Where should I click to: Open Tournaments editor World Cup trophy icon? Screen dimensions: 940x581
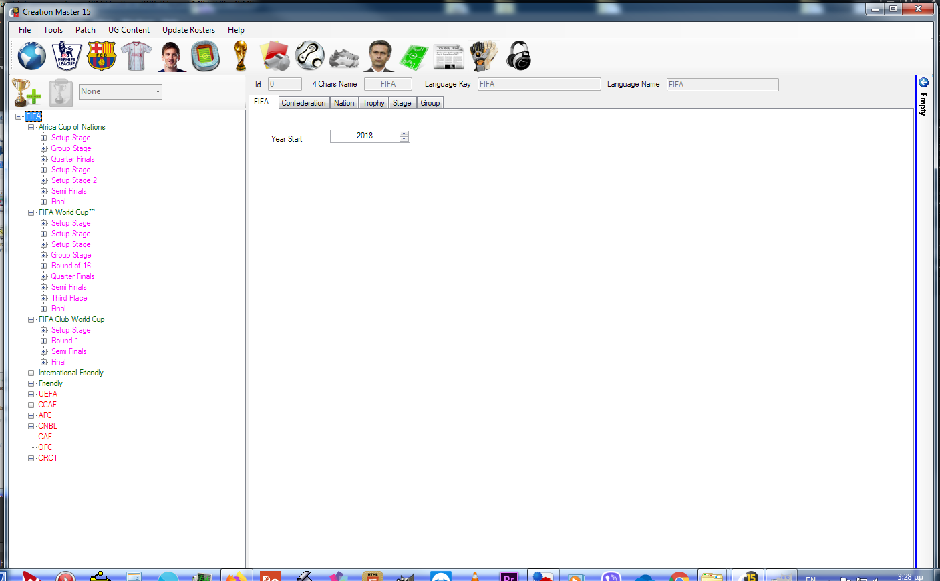pos(241,56)
